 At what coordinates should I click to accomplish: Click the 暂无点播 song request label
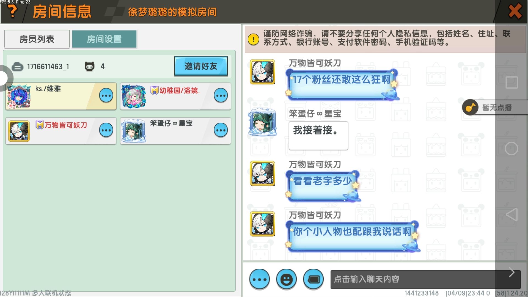pyautogui.click(x=497, y=108)
